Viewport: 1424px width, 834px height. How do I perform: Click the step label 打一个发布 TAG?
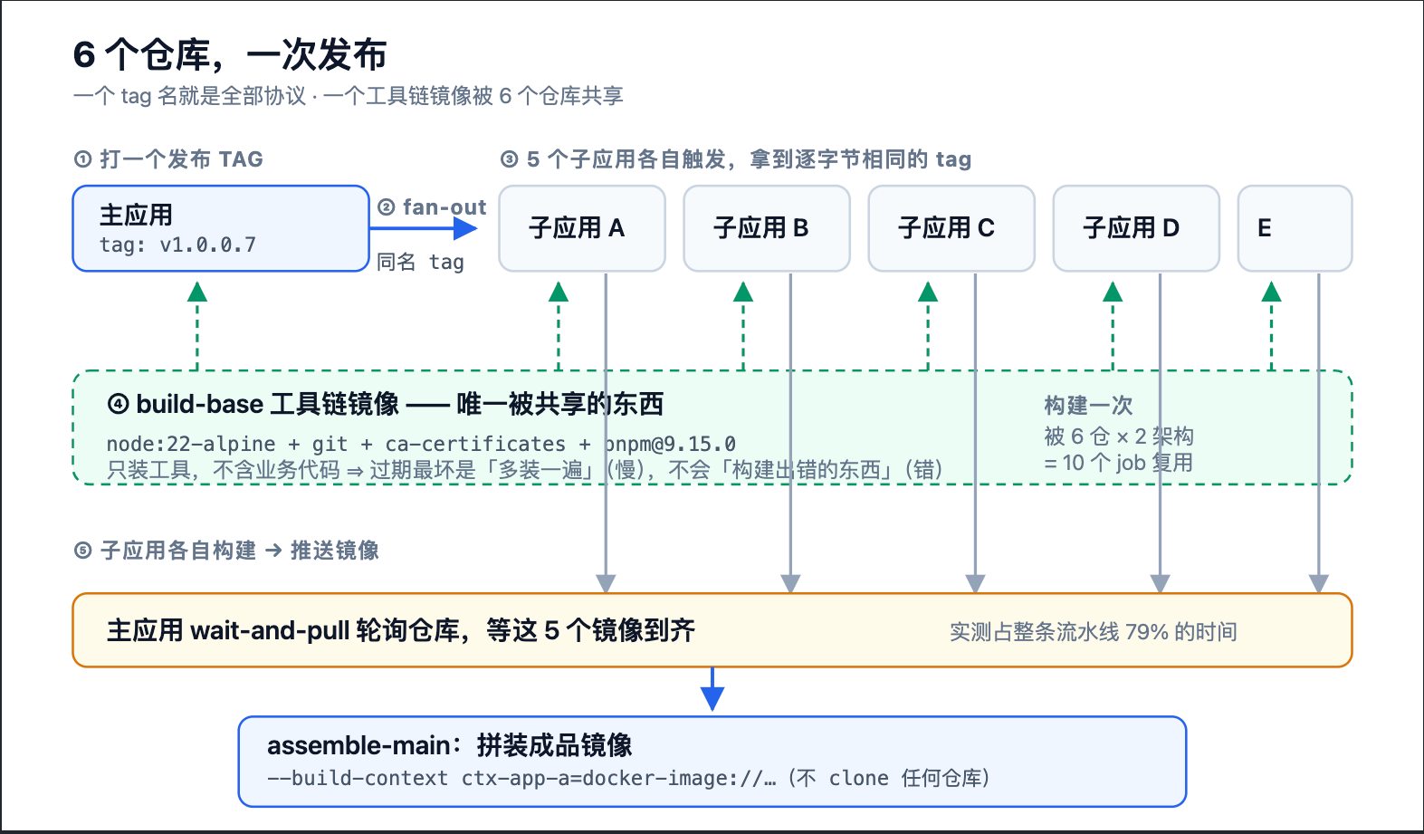[x=168, y=159]
